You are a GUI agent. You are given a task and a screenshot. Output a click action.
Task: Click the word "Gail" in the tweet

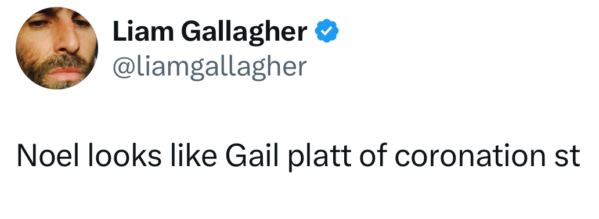pos(252,156)
